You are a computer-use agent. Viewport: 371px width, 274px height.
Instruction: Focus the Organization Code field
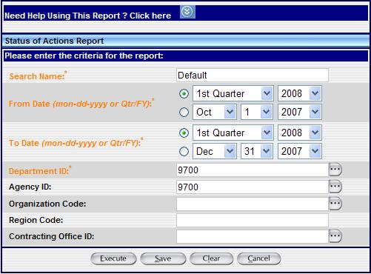[253, 204]
